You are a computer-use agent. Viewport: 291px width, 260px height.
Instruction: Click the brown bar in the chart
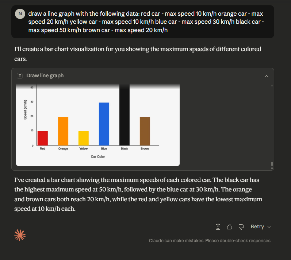[x=145, y=131]
